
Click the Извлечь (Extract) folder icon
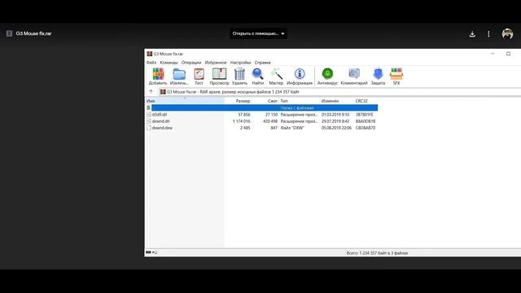(x=179, y=74)
